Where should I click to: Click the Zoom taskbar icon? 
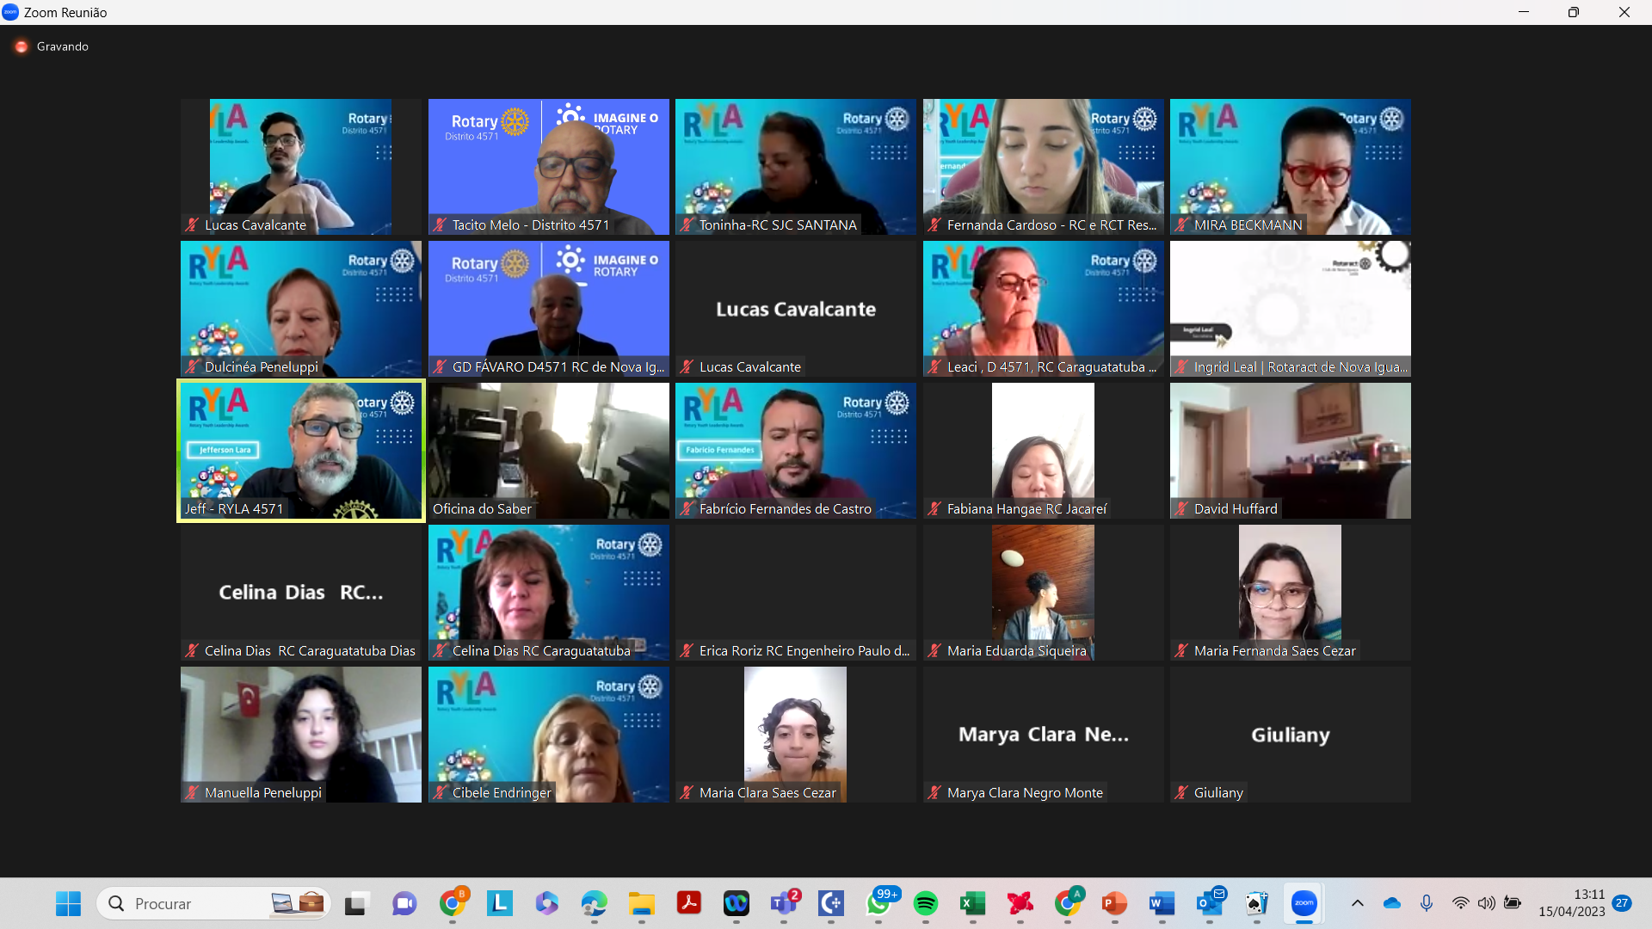coord(1304,903)
